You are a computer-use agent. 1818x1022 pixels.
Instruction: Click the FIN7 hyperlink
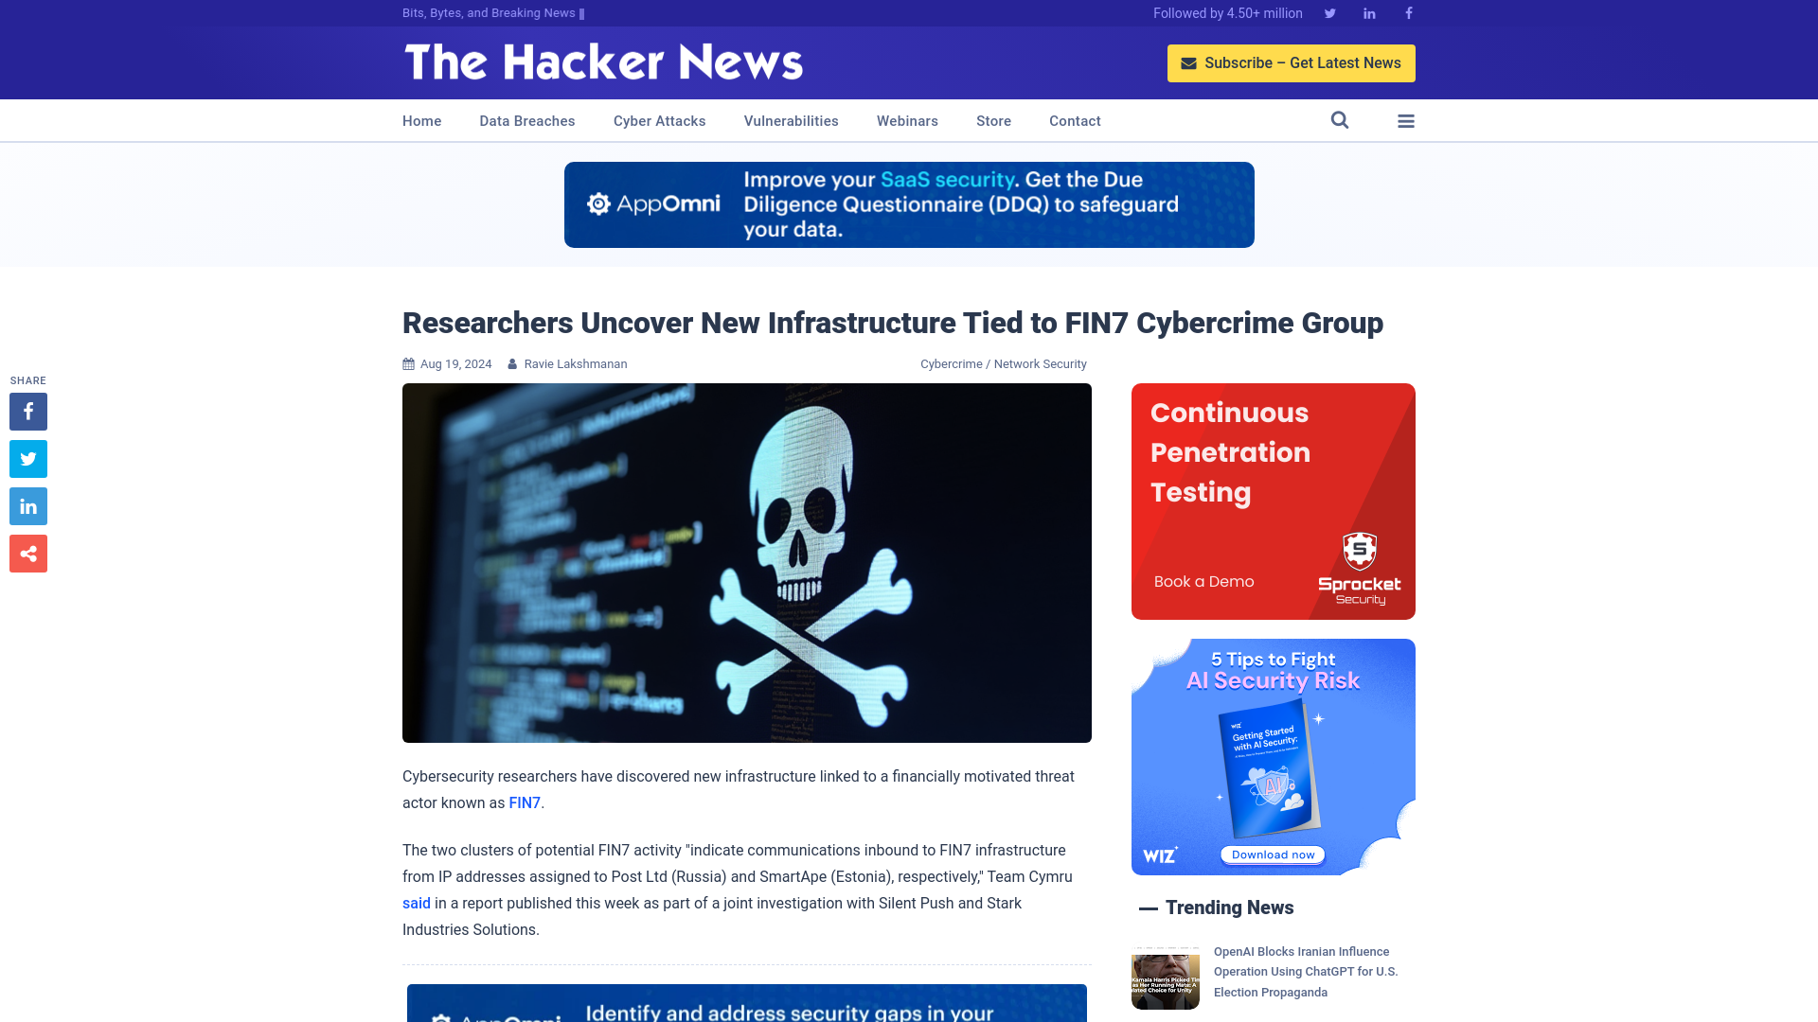(x=525, y=802)
